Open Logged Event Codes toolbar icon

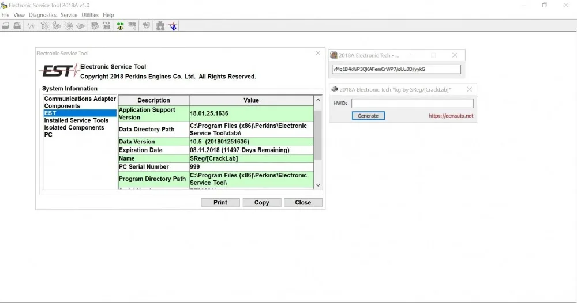pyautogui.click(x=81, y=26)
